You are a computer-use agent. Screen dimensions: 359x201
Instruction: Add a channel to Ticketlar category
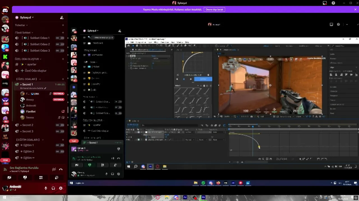(x=63, y=25)
